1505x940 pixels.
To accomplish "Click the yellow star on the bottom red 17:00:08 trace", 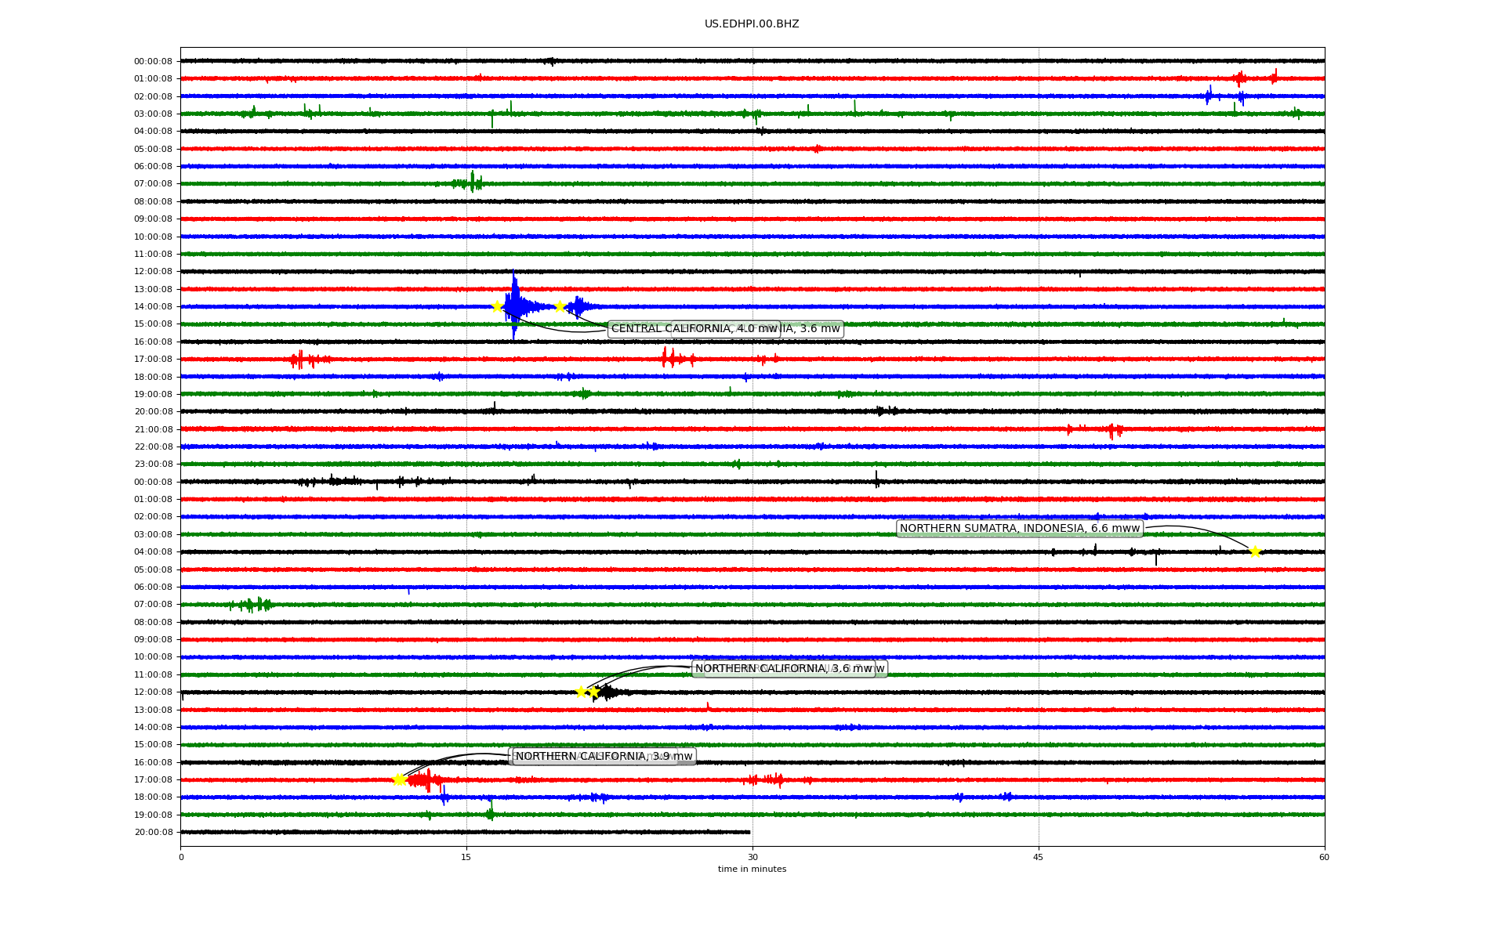I will tap(398, 779).
